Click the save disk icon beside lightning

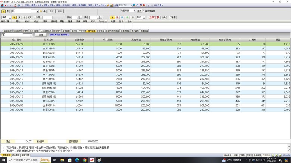click(x=111, y=5)
